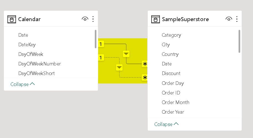Click the dashed relationship filter direction arrow
This screenshot has height=138, width=253.
coord(119,67)
